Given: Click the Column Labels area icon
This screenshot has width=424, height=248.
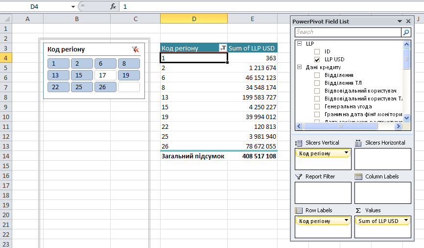Looking at the screenshot, I should (358, 176).
